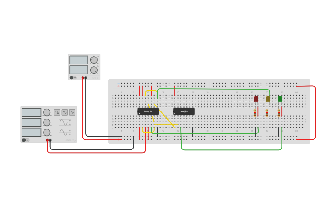The height and width of the screenshot is (207, 332).
Task: Click the resistor below the green LED
Action: [x=278, y=113]
